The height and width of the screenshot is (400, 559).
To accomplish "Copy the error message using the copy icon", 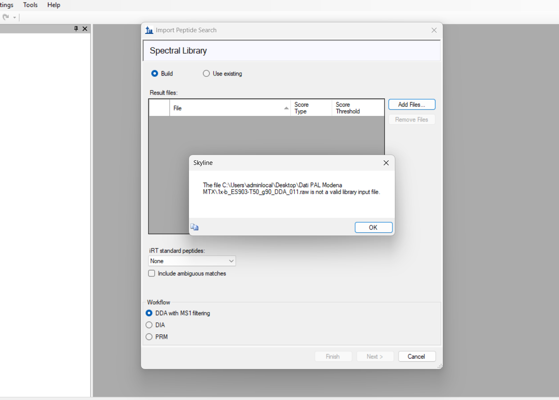I will click(x=194, y=227).
